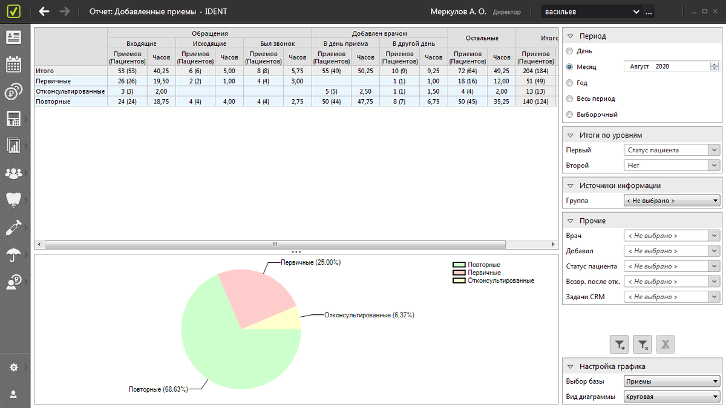Image resolution: width=726 pixels, height=408 pixels.
Task: Select the День period radio
Action: [569, 51]
